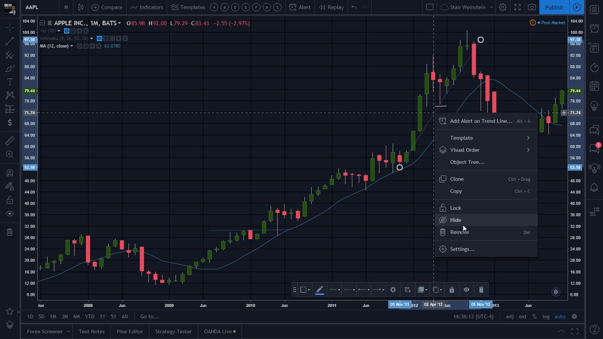The image size is (603, 339).
Task: Open the Template submenu in context menu
Action: point(486,138)
